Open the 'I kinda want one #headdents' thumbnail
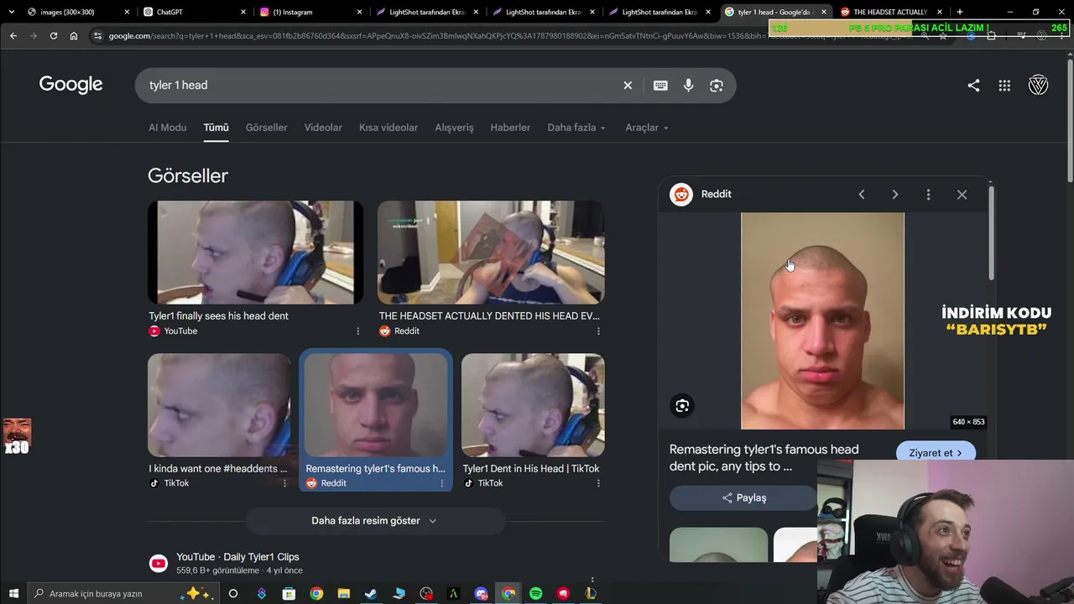Viewport: 1074px width, 604px height. pos(219,405)
